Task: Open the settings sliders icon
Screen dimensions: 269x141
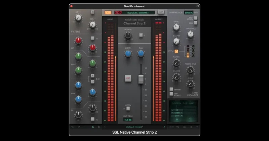Action: point(184,127)
